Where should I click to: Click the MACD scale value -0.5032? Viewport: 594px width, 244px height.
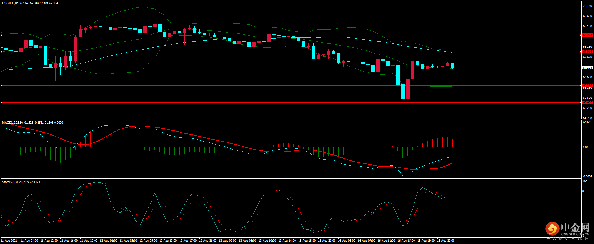587,176
